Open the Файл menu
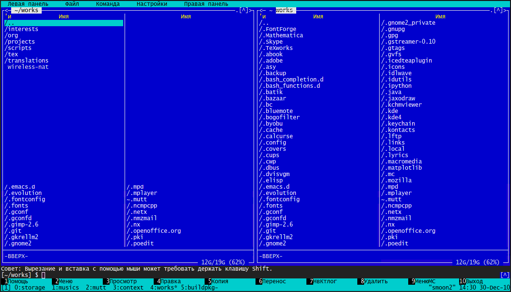Image resolution: width=511 pixels, height=292 pixels. click(72, 4)
